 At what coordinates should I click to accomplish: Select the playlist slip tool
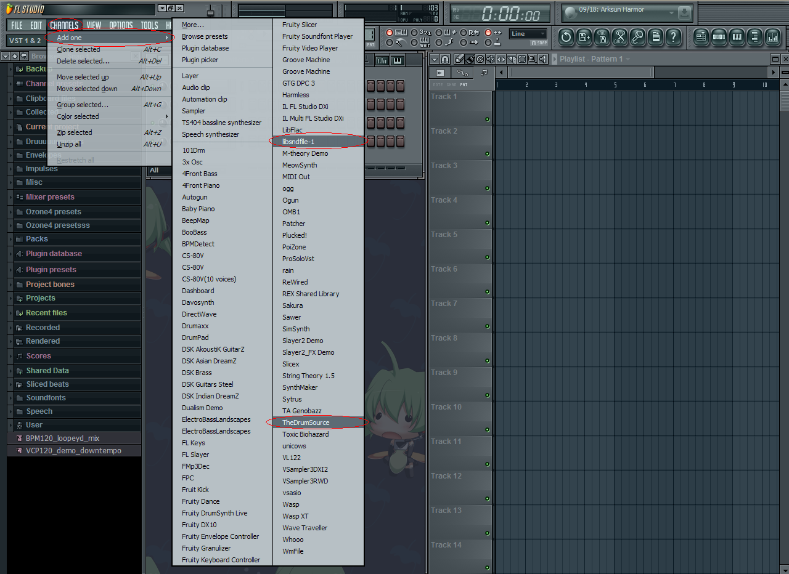click(x=501, y=59)
